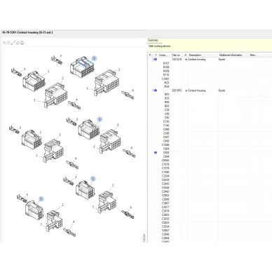272x272 pixels.
Task: Click the Additional information column header
Action: [x=231, y=55]
